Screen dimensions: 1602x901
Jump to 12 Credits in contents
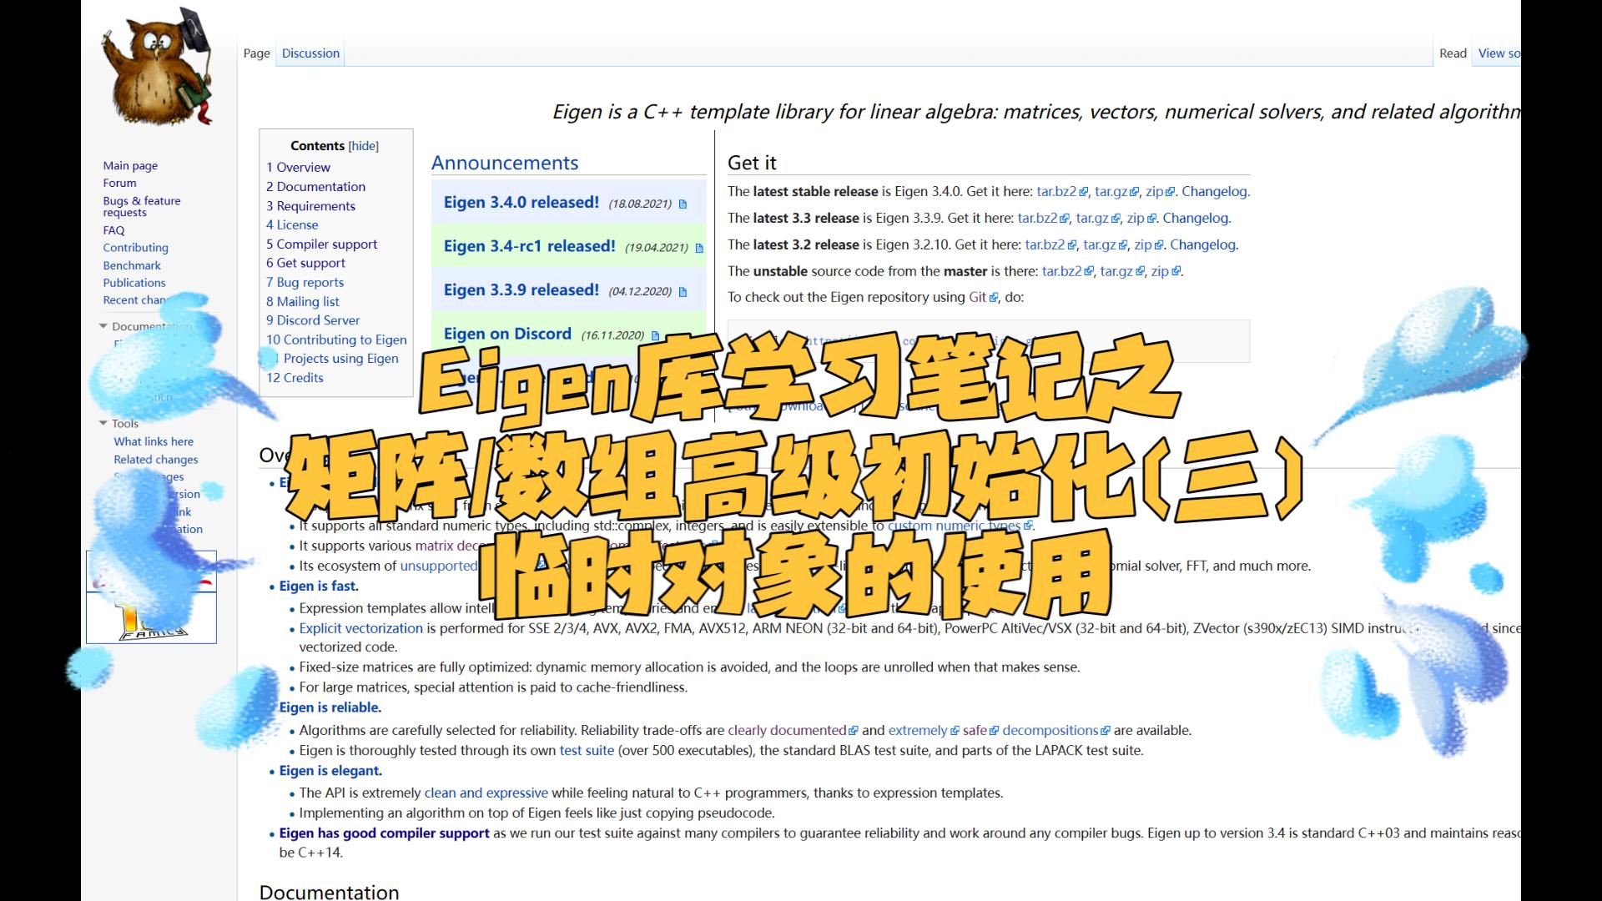point(295,378)
